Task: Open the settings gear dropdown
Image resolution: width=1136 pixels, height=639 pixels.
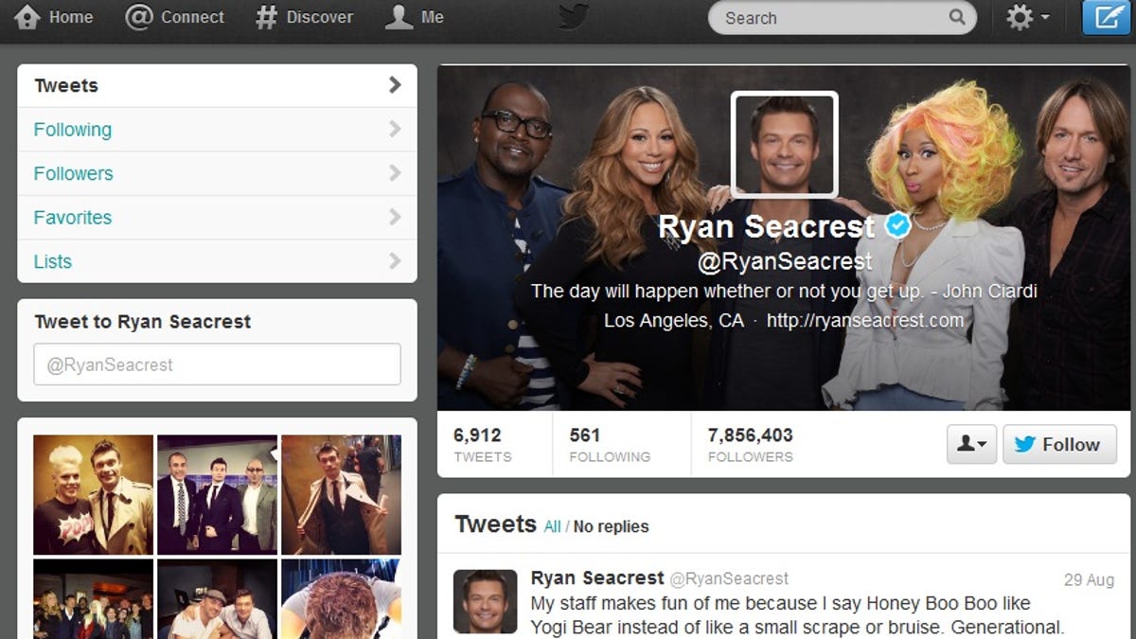Action: [1027, 17]
